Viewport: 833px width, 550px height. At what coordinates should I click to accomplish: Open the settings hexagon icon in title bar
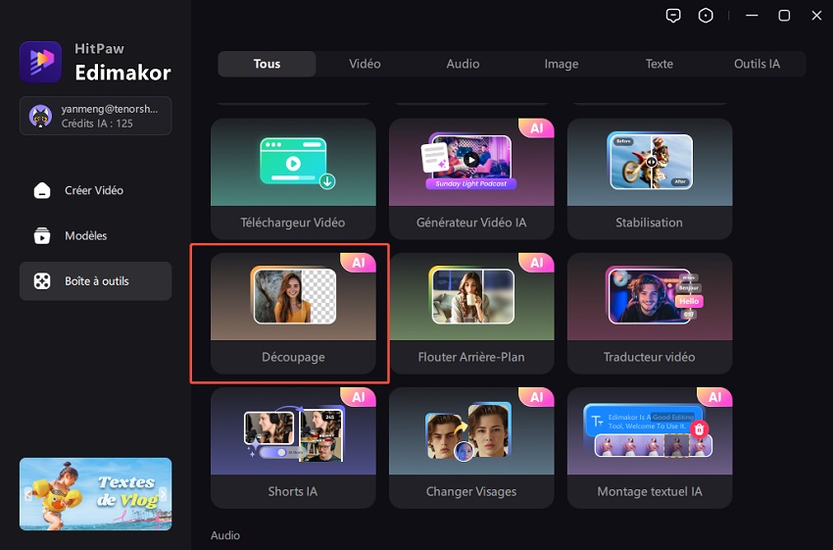(706, 16)
